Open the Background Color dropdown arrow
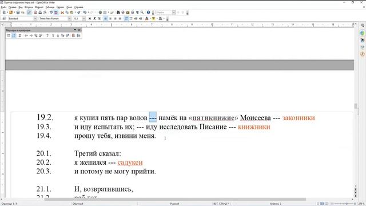 [x=164, y=18]
